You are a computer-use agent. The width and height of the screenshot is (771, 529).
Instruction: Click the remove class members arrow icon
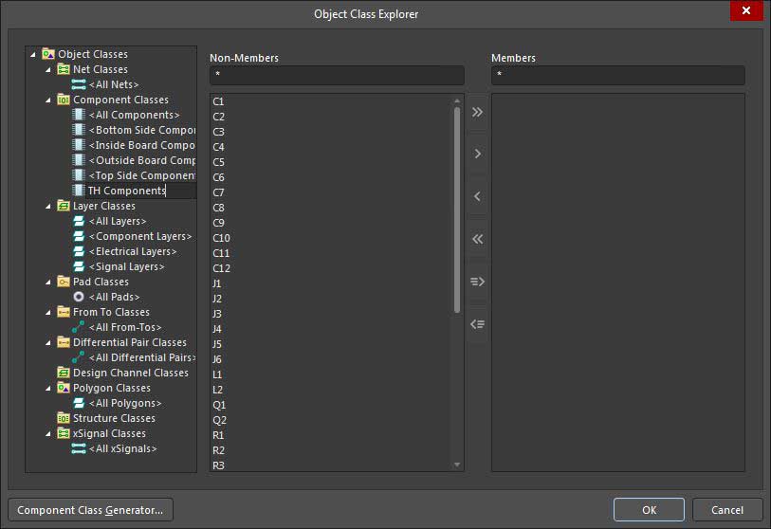(x=477, y=324)
